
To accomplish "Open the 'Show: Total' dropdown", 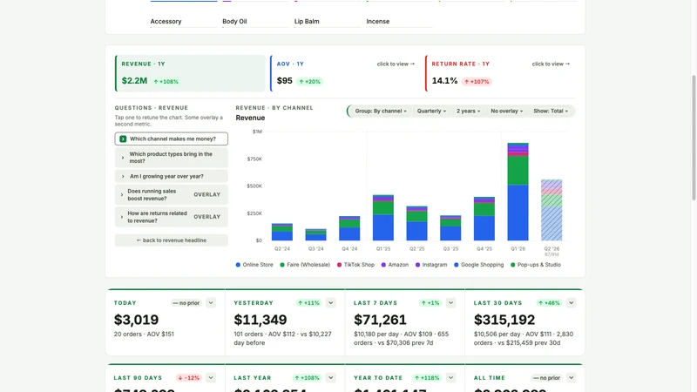I will coord(551,112).
